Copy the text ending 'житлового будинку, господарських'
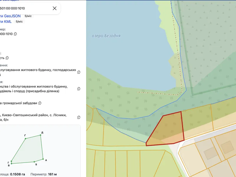Viewport: 236px width, 177px height. pyautogui.click(x=79, y=72)
